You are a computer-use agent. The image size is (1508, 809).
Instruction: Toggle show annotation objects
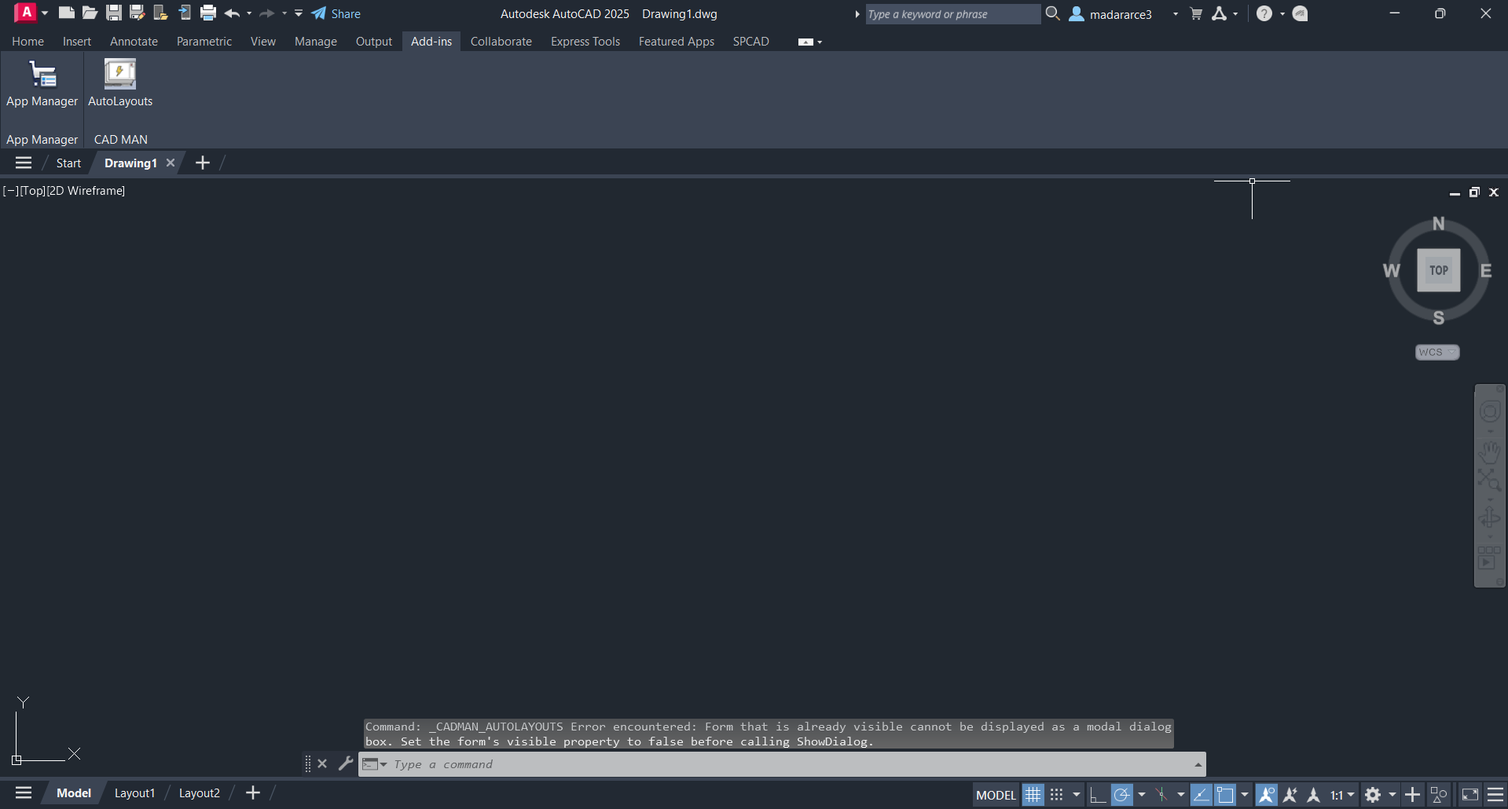pyautogui.click(x=1266, y=795)
